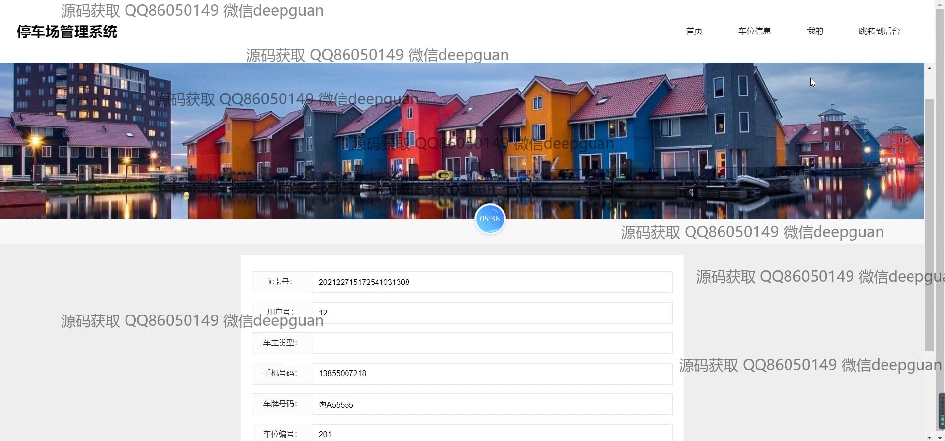Viewport: 945px width, 441px height.
Task: Focus the 车位编号 field showing 201
Action: [491, 434]
